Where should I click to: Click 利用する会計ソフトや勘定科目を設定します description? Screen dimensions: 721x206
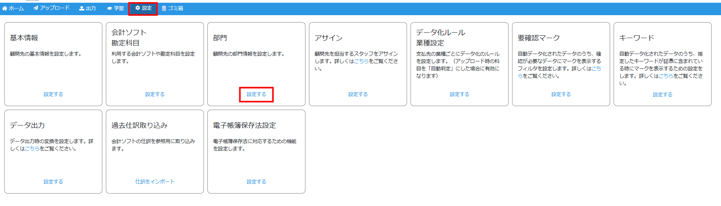click(153, 57)
